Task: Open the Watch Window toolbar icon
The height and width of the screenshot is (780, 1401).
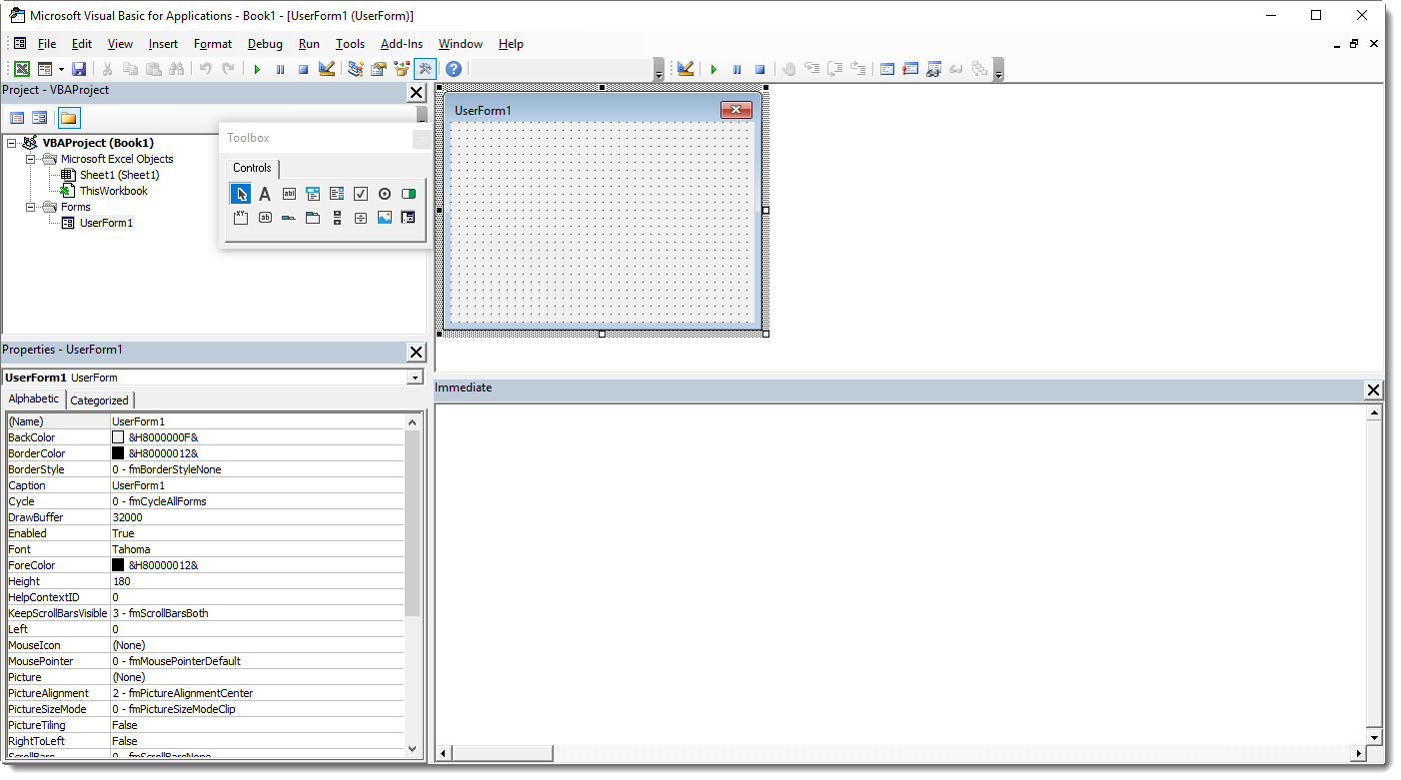Action: (x=933, y=69)
